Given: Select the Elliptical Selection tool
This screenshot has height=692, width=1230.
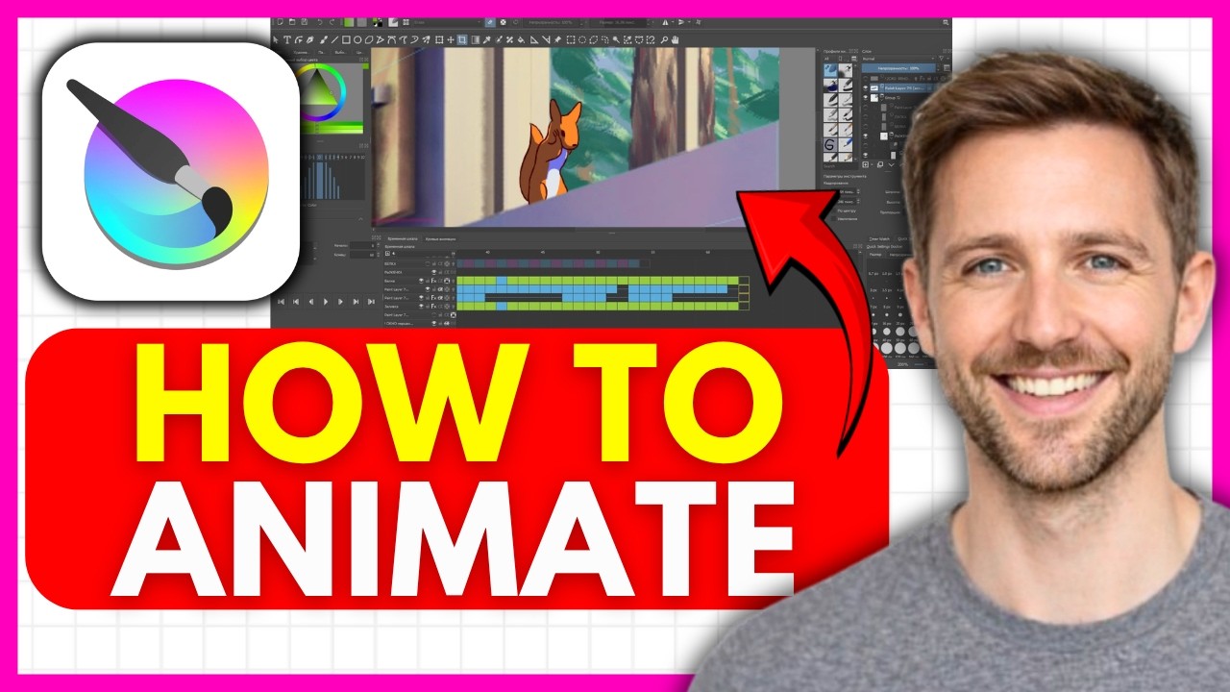Looking at the screenshot, I should (x=582, y=40).
